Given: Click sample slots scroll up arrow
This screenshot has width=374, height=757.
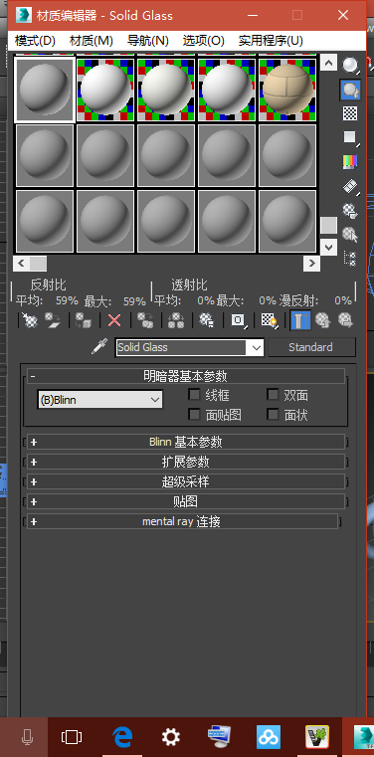Looking at the screenshot, I should click(x=328, y=63).
